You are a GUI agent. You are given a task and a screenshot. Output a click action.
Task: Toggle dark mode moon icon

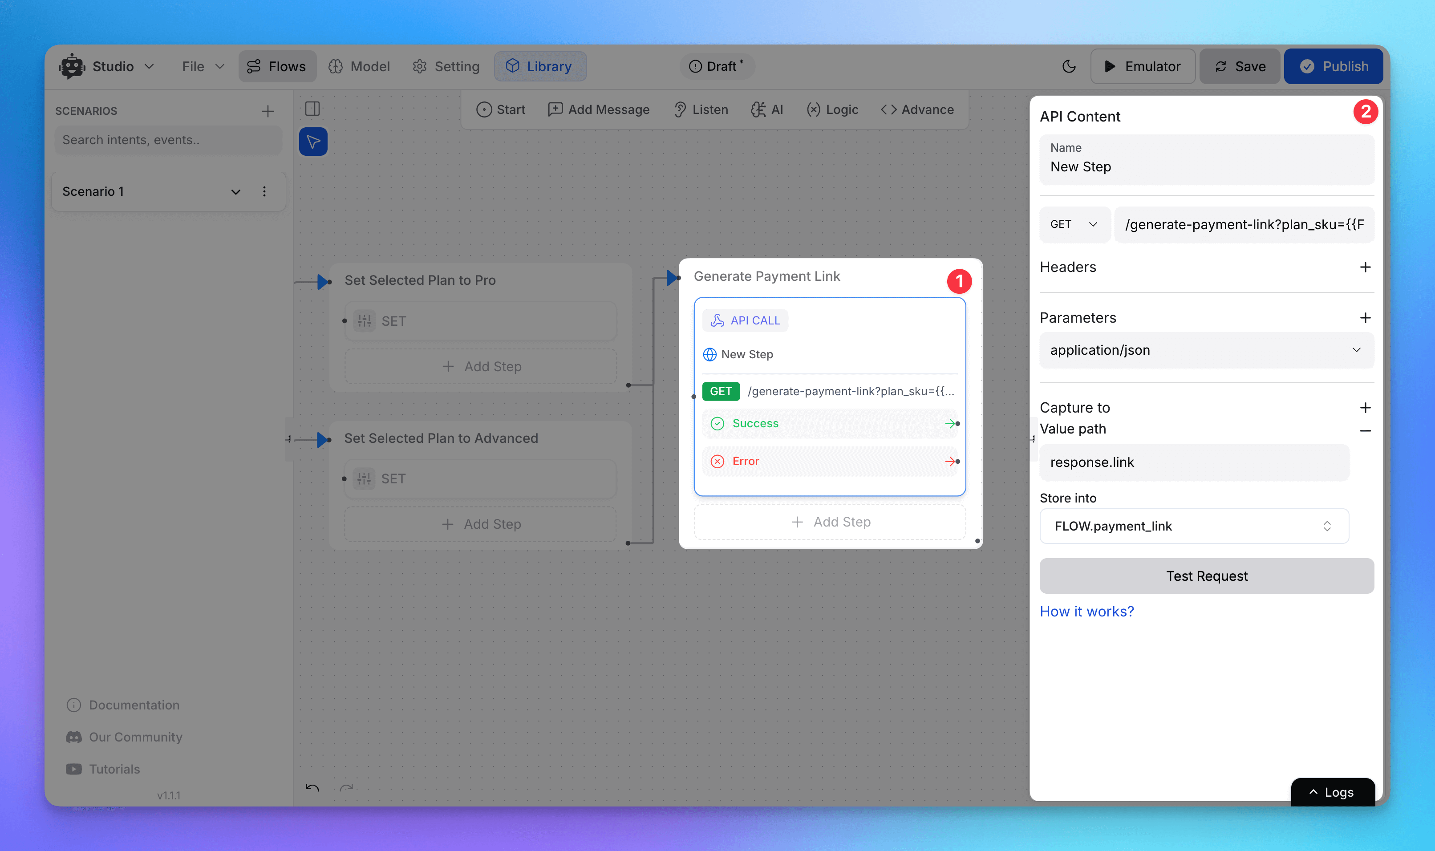click(1069, 66)
